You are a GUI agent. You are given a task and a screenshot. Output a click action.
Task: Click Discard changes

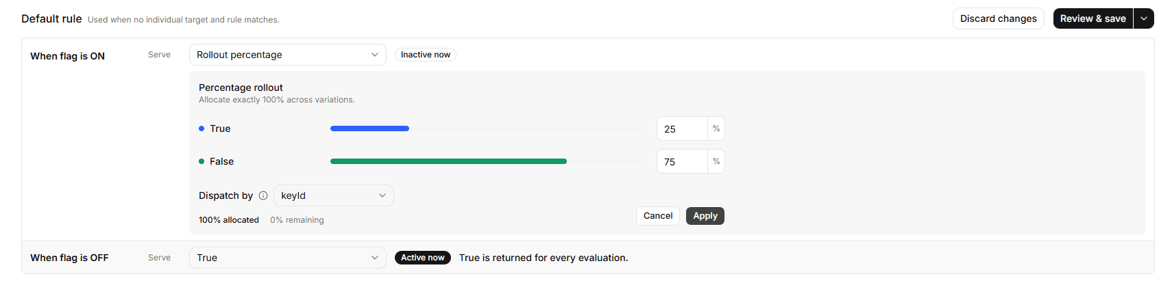tap(999, 18)
